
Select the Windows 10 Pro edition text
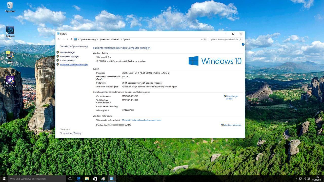[x=104, y=57]
